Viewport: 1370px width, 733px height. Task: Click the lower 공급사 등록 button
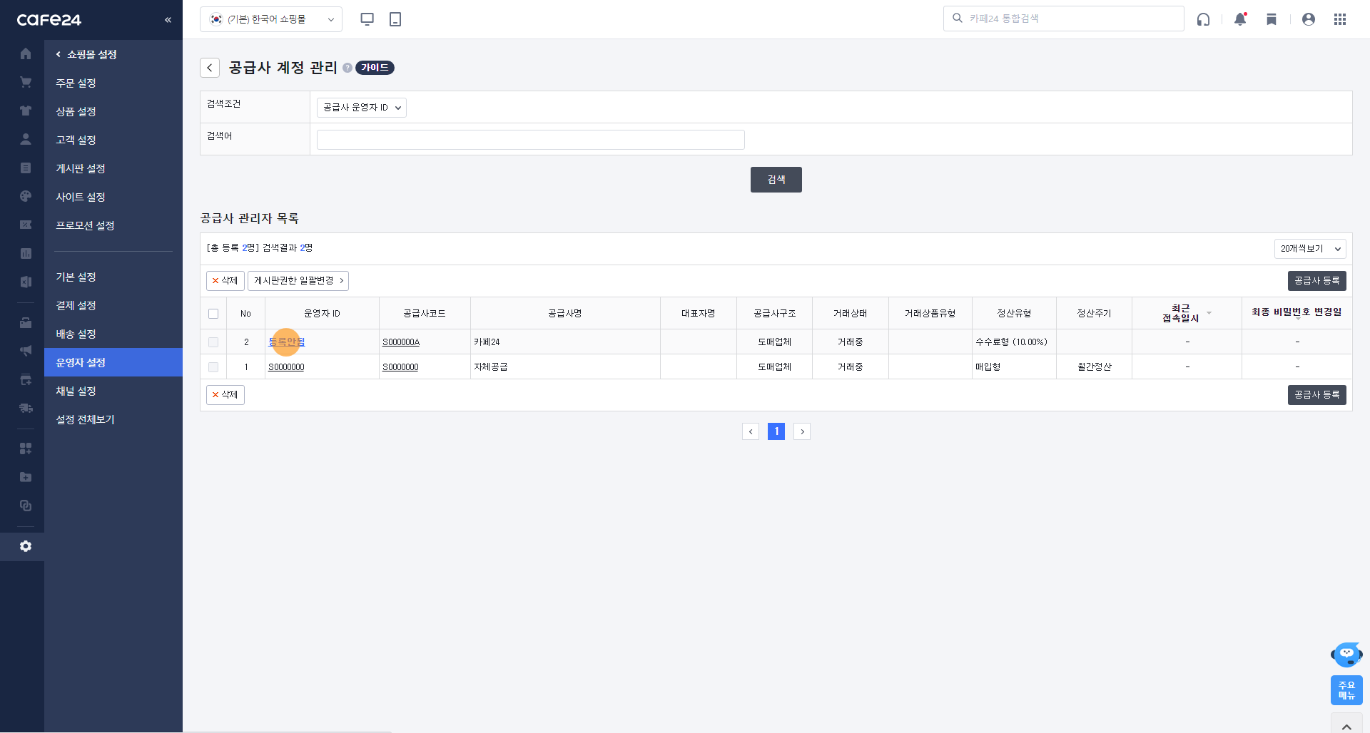click(1317, 395)
